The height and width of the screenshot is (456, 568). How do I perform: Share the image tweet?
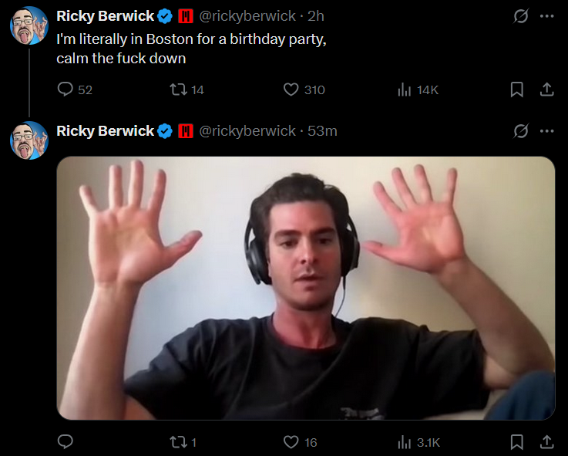546,442
